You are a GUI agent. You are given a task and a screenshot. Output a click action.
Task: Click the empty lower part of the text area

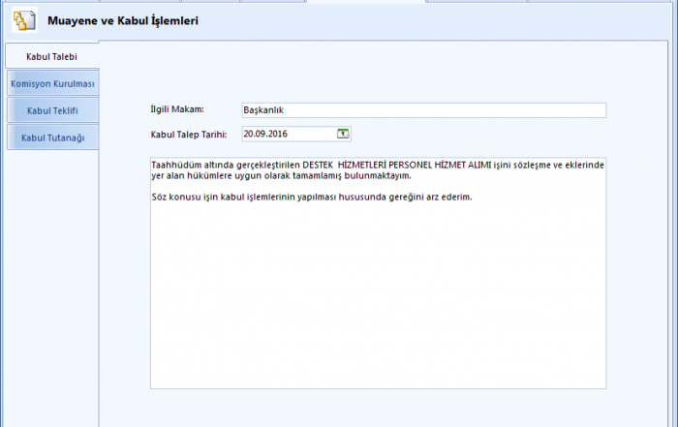pyautogui.click(x=378, y=310)
